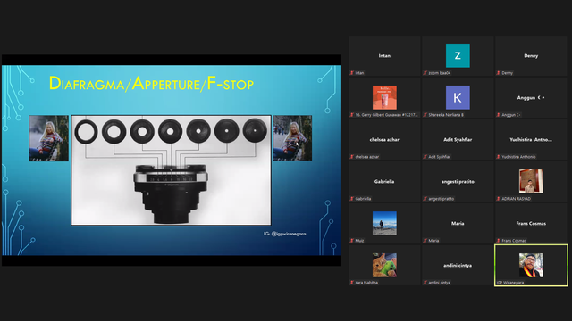Select IGP Wiranegara's profile photo in highlighted tile

pos(531,265)
